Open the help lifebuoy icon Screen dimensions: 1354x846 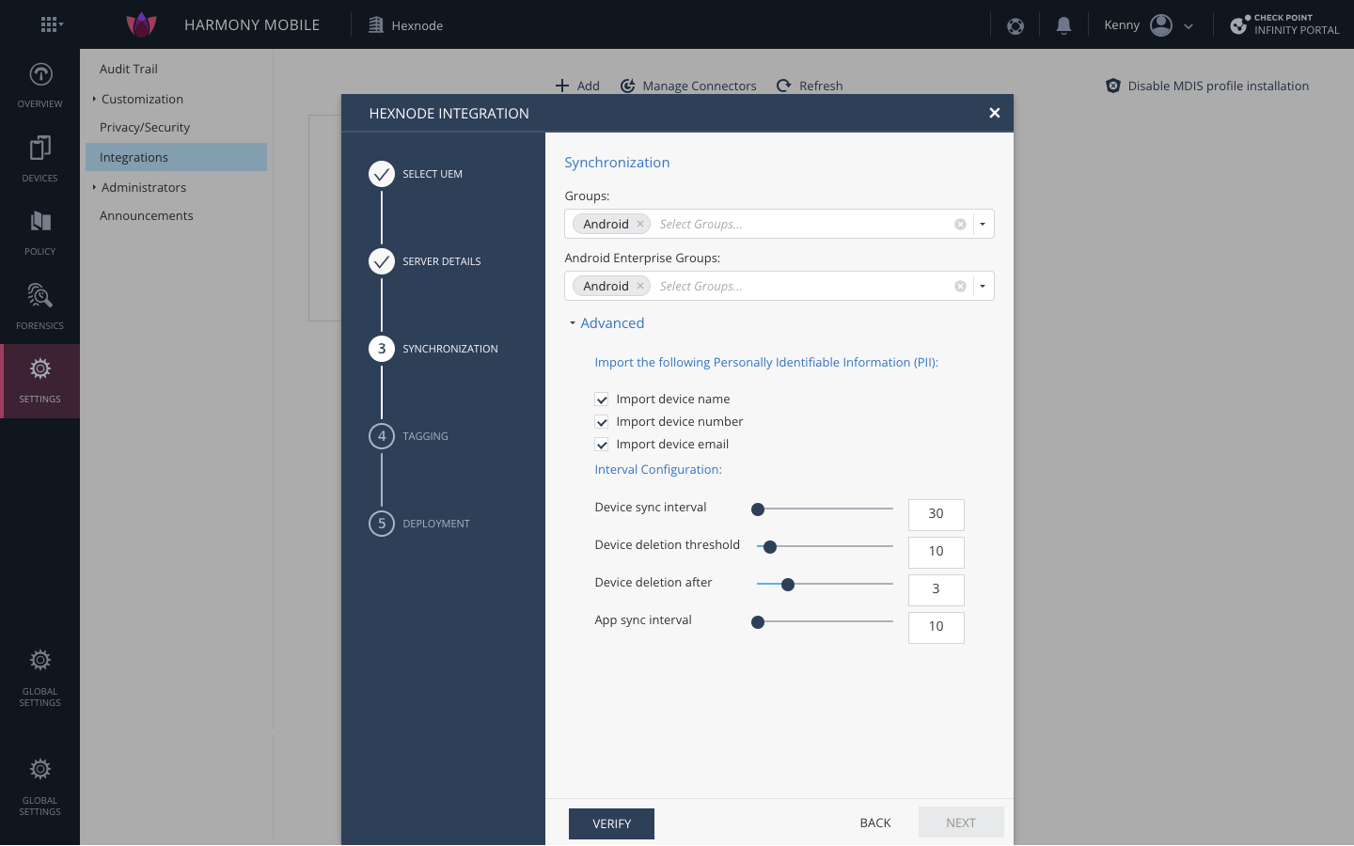click(1015, 25)
